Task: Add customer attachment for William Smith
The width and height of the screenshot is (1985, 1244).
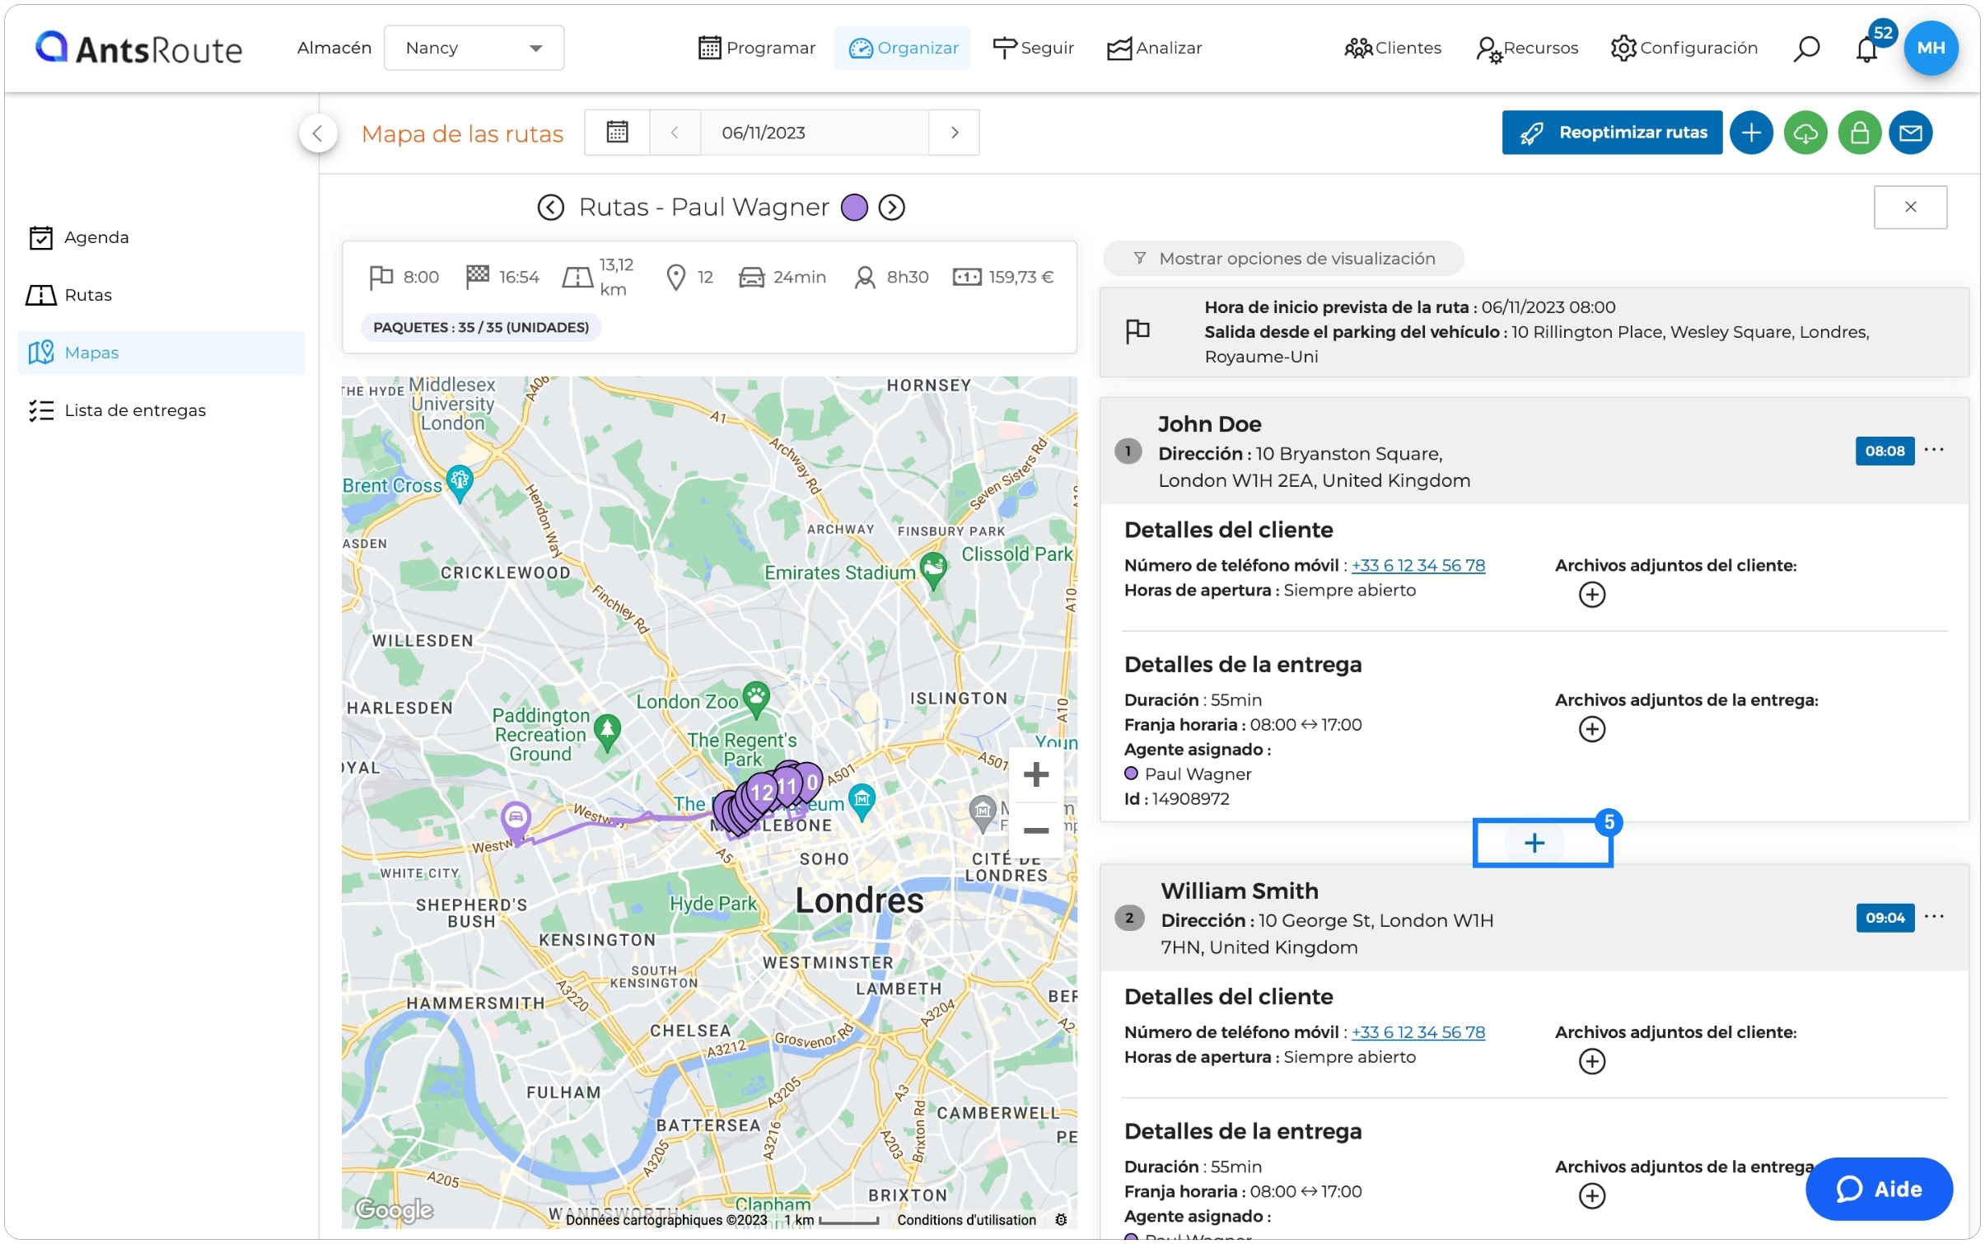Action: coord(1591,1061)
